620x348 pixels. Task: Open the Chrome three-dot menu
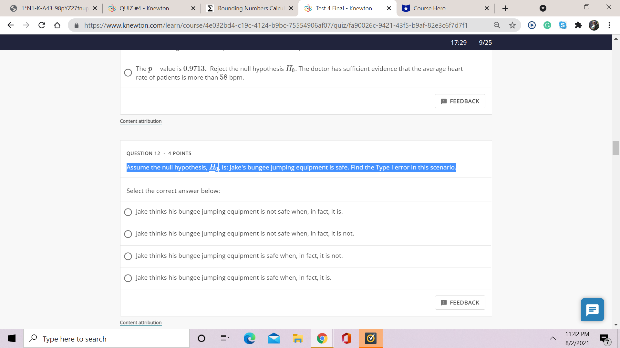coord(609,25)
